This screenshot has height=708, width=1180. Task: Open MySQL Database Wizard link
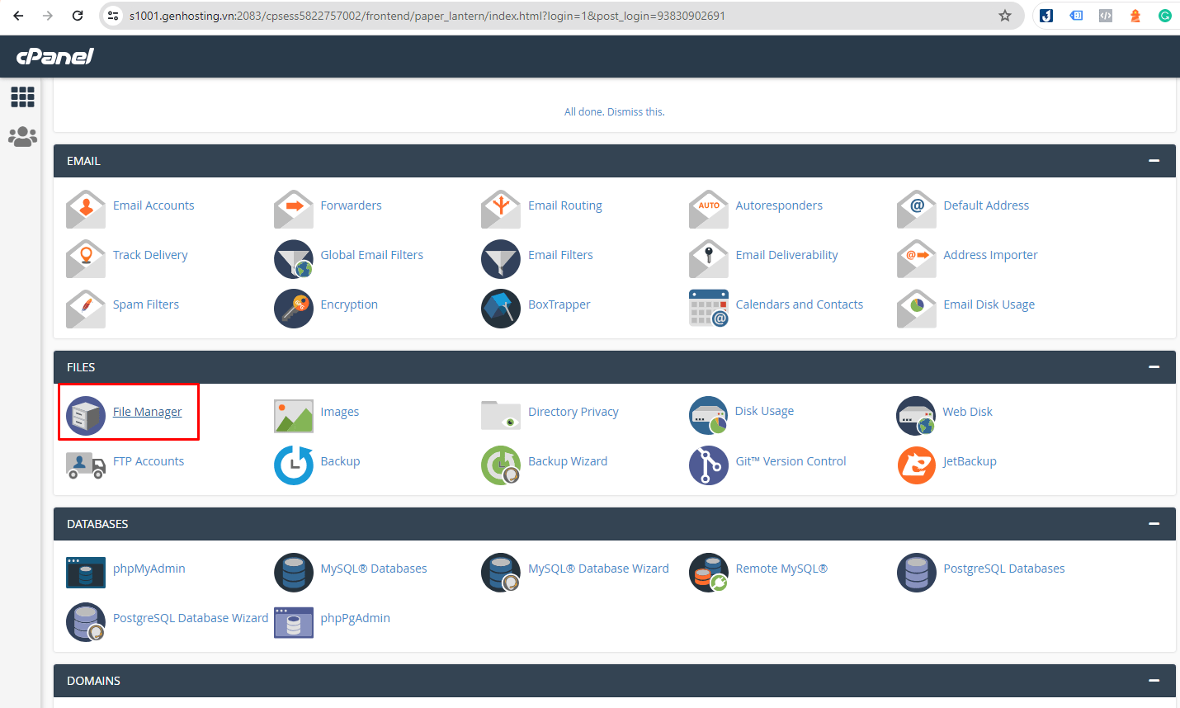point(598,569)
